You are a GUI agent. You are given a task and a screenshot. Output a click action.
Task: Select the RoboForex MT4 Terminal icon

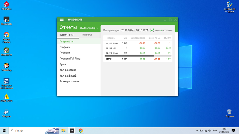6,83
